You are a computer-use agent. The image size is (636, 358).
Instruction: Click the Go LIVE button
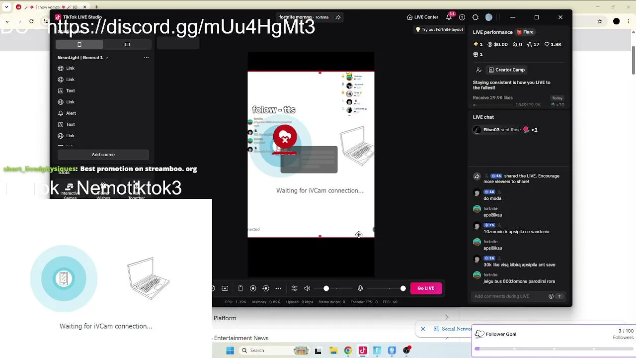coord(426,288)
